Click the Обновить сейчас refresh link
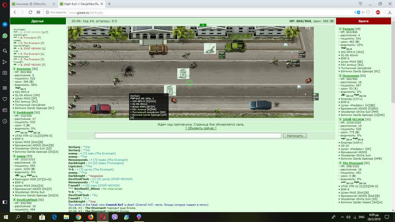 201,128
